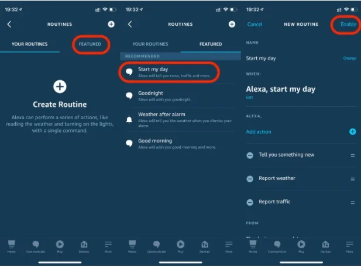Screen dimensions: 361x267
Task: Tap the Edit link under Alexa, start my day
Action: point(249,98)
